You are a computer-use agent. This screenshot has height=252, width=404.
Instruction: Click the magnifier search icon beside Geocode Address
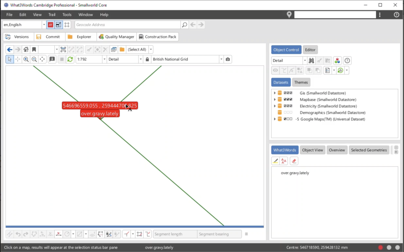click(x=184, y=25)
